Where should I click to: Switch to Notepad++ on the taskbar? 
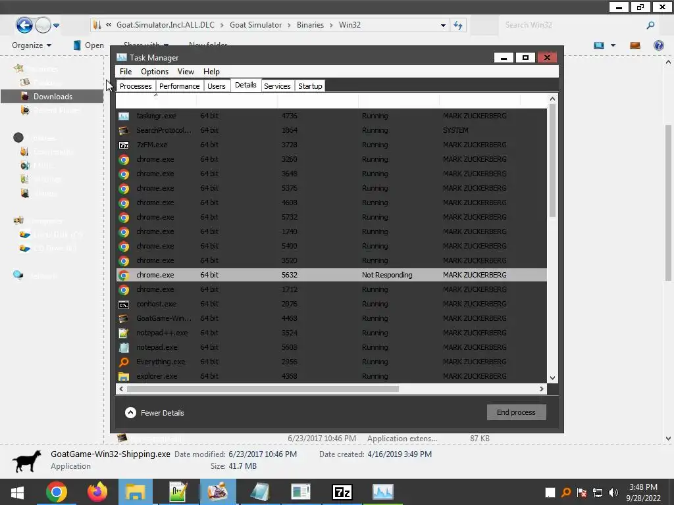click(178, 492)
